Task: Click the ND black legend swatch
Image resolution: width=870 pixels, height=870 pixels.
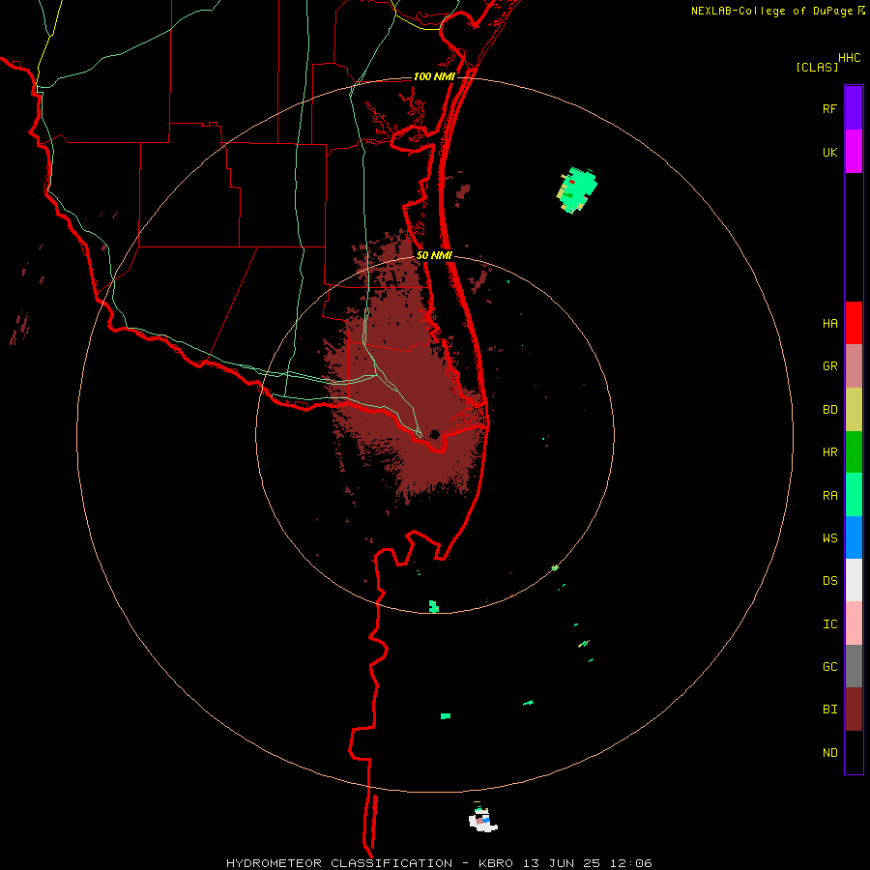Action: pyautogui.click(x=854, y=752)
